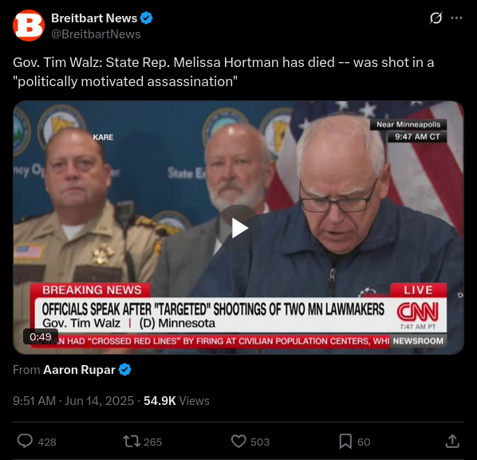Click the share upload icon
This screenshot has width=477, height=460.
[x=452, y=441]
